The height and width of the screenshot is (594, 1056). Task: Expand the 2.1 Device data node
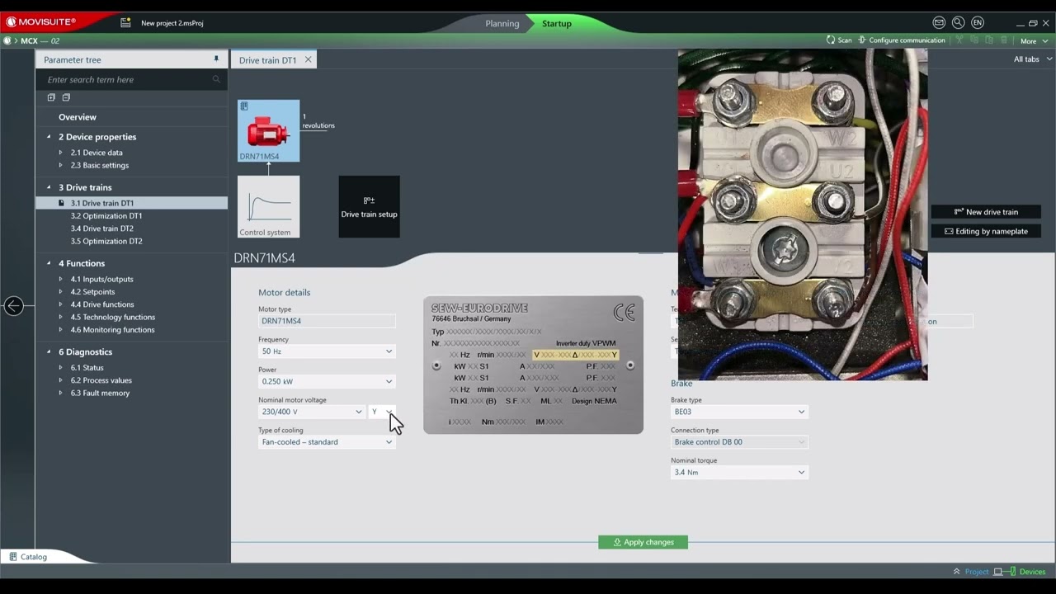click(60, 153)
